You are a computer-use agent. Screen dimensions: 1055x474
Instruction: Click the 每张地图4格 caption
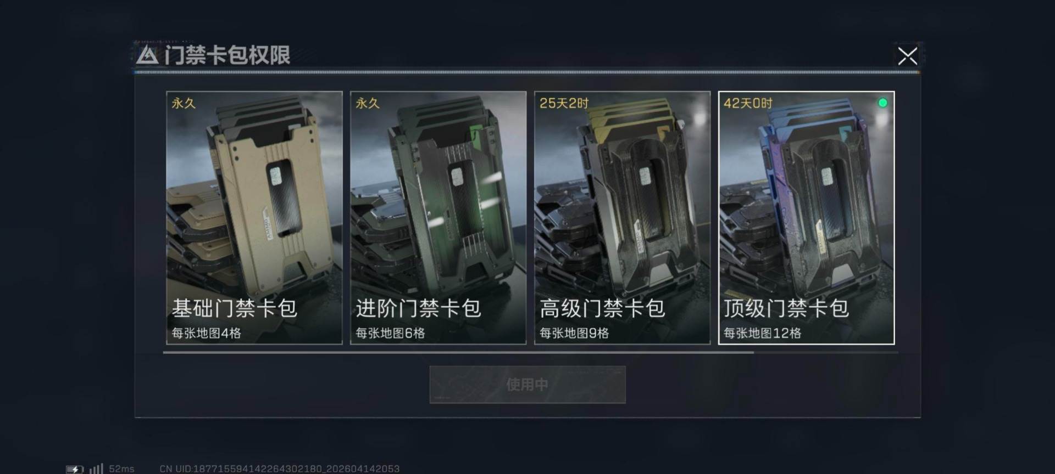(x=206, y=333)
